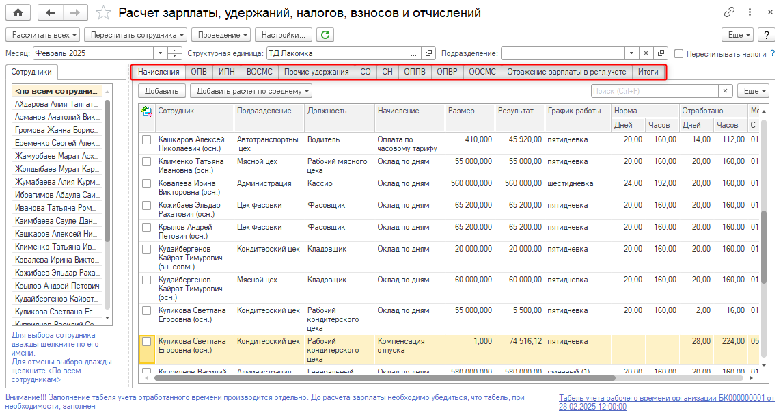Open the Табель учета рабочего времени link

coord(666,401)
